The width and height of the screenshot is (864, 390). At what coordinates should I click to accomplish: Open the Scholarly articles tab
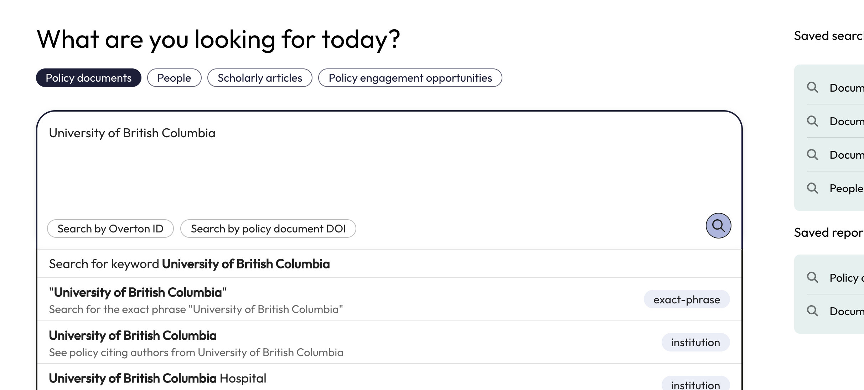pyautogui.click(x=260, y=78)
